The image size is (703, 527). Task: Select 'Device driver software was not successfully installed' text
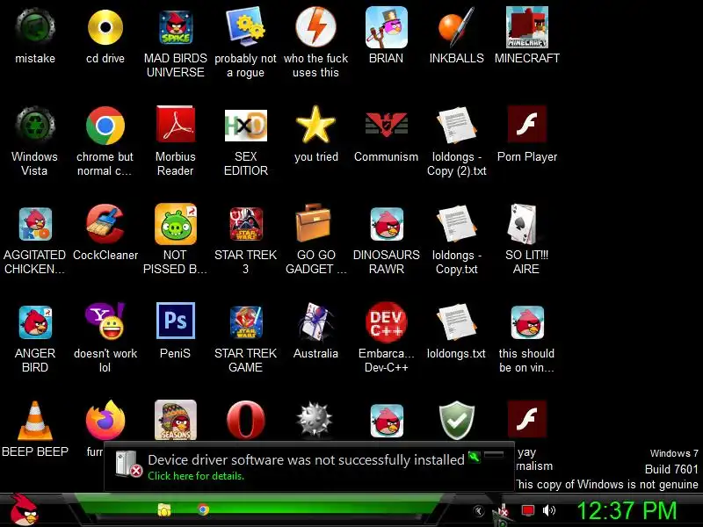tap(306, 459)
